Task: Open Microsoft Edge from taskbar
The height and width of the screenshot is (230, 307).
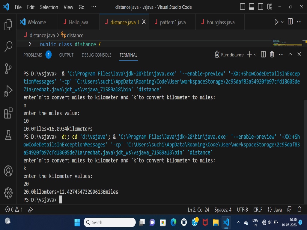Action: [x=173, y=223]
